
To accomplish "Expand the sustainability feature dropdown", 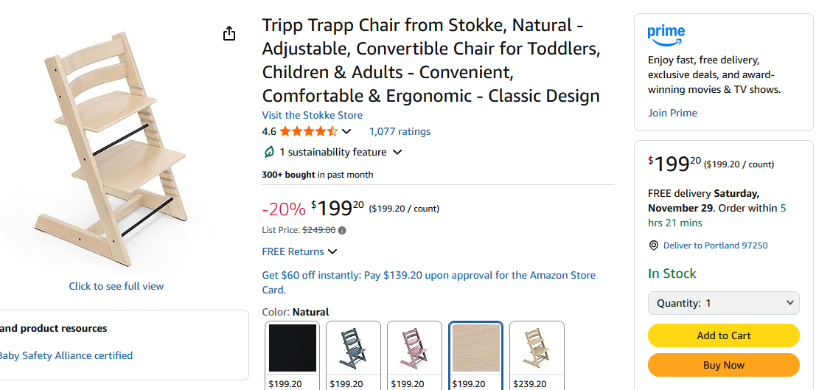I will tap(397, 153).
